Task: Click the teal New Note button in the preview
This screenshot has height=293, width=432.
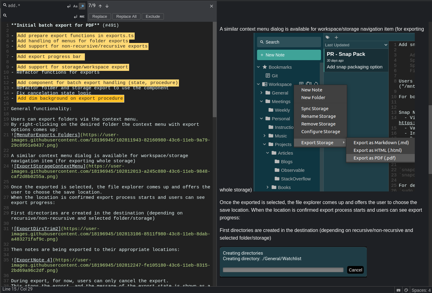Action: 289,55
